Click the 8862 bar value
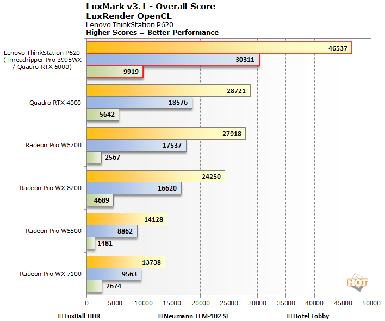 [125, 231]
